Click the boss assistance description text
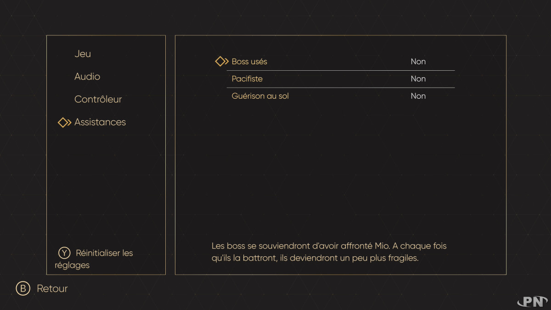 (x=329, y=252)
